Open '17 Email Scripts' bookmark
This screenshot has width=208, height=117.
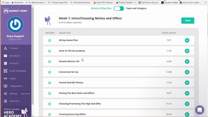point(58,3)
